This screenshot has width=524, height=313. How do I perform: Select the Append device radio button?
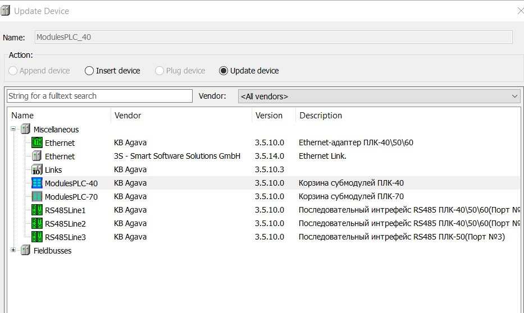point(13,71)
